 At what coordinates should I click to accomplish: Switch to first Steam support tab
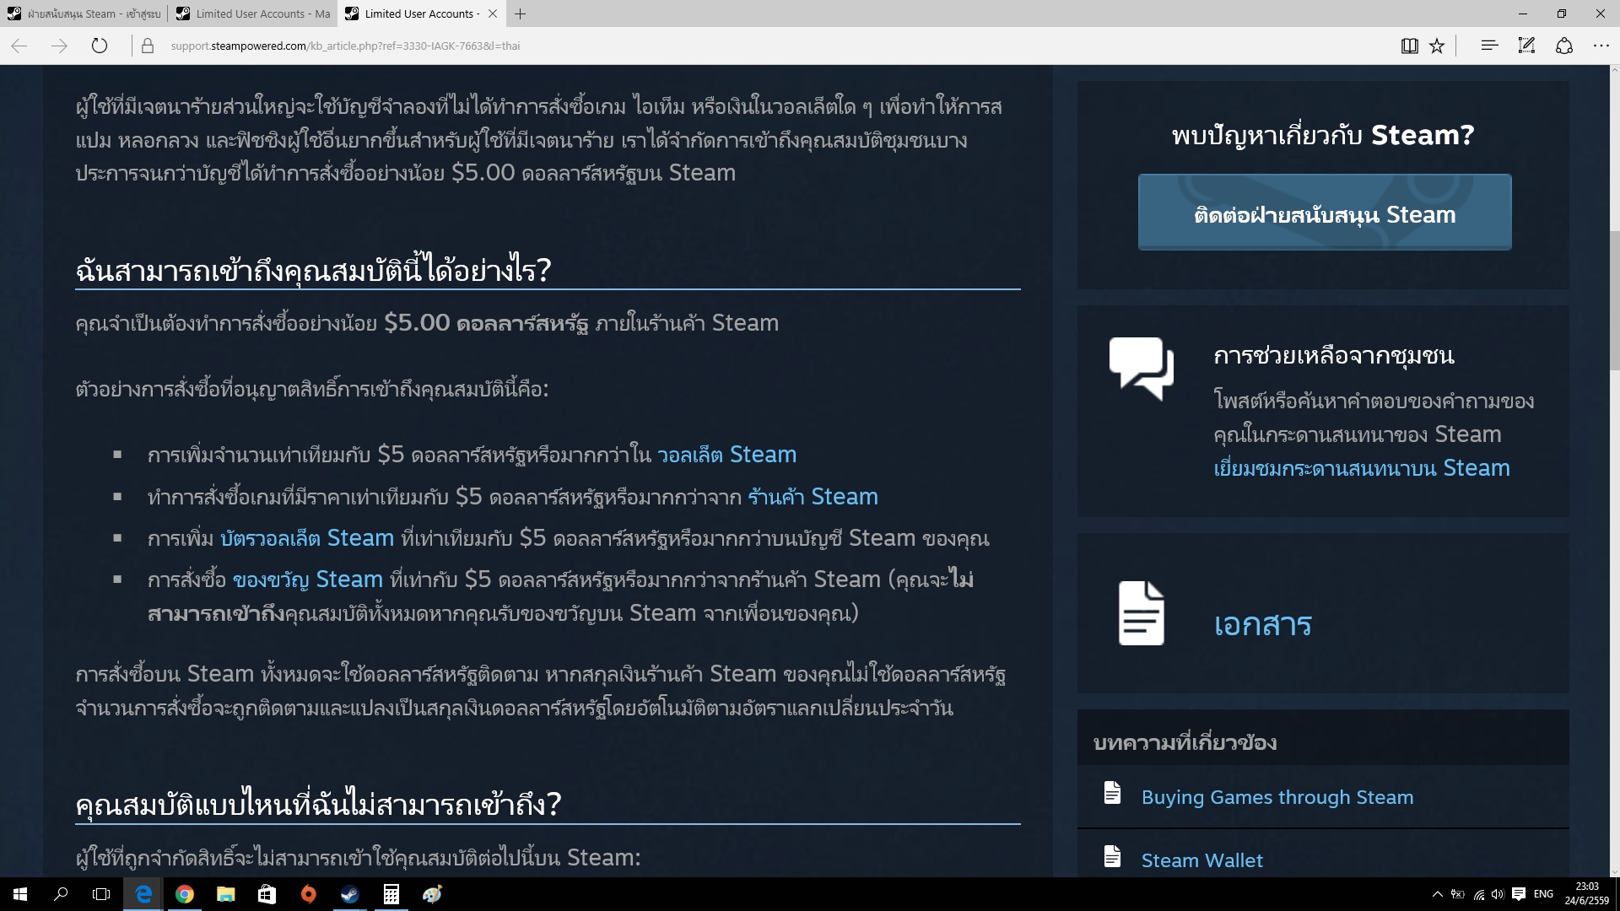click(x=84, y=13)
